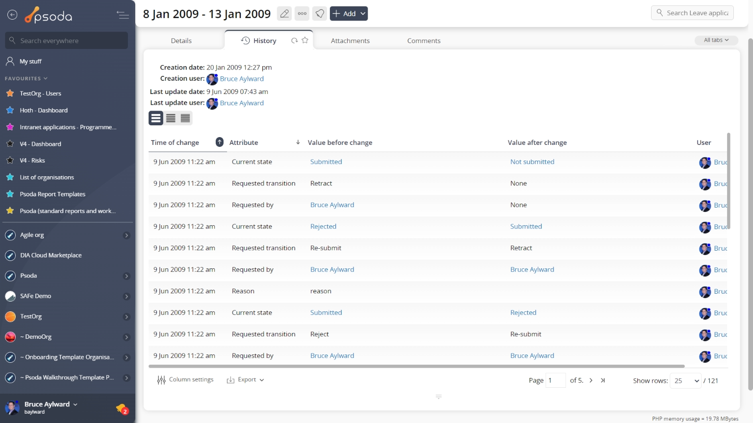Image resolution: width=753 pixels, height=423 pixels.
Task: Click the panel resize handle at bottom
Action: pyautogui.click(x=438, y=397)
